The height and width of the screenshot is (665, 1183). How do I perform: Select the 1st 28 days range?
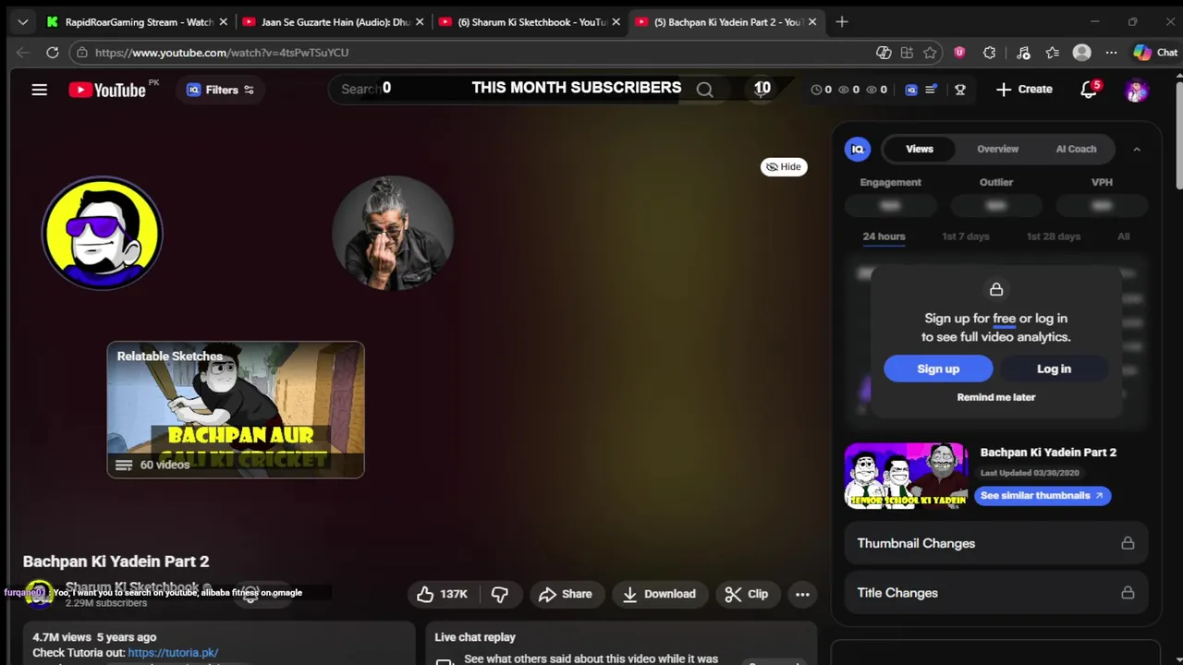(1053, 236)
